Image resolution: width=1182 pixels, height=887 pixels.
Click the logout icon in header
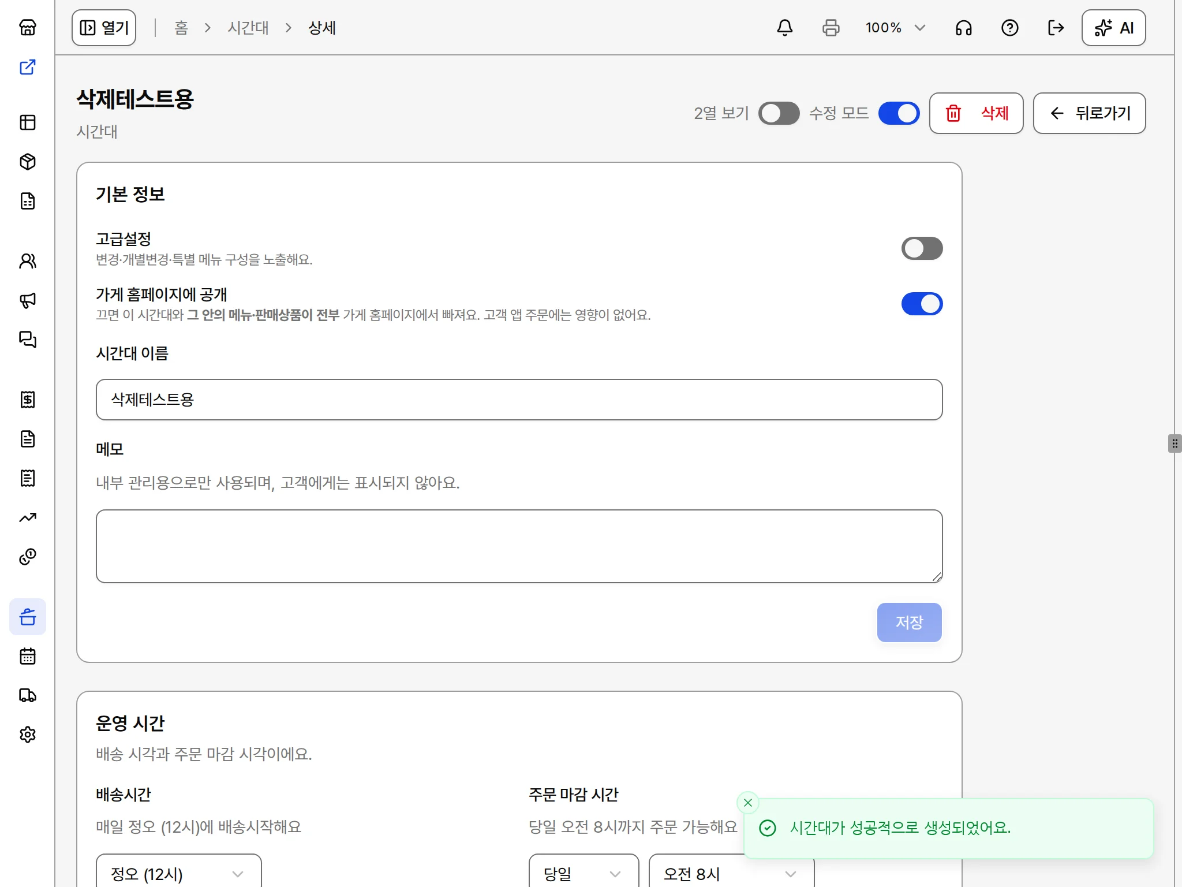(1056, 28)
